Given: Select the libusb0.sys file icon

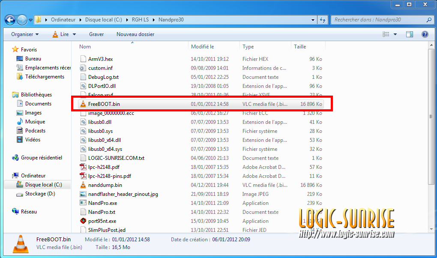Looking at the screenshot, I should coord(83,131).
